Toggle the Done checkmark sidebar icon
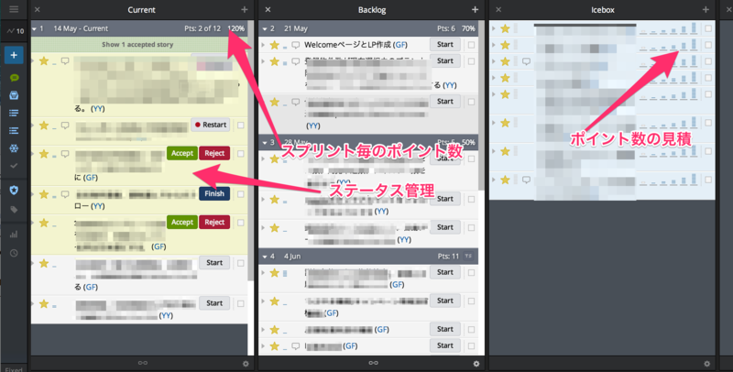This screenshot has width=733, height=372. pyautogui.click(x=14, y=166)
